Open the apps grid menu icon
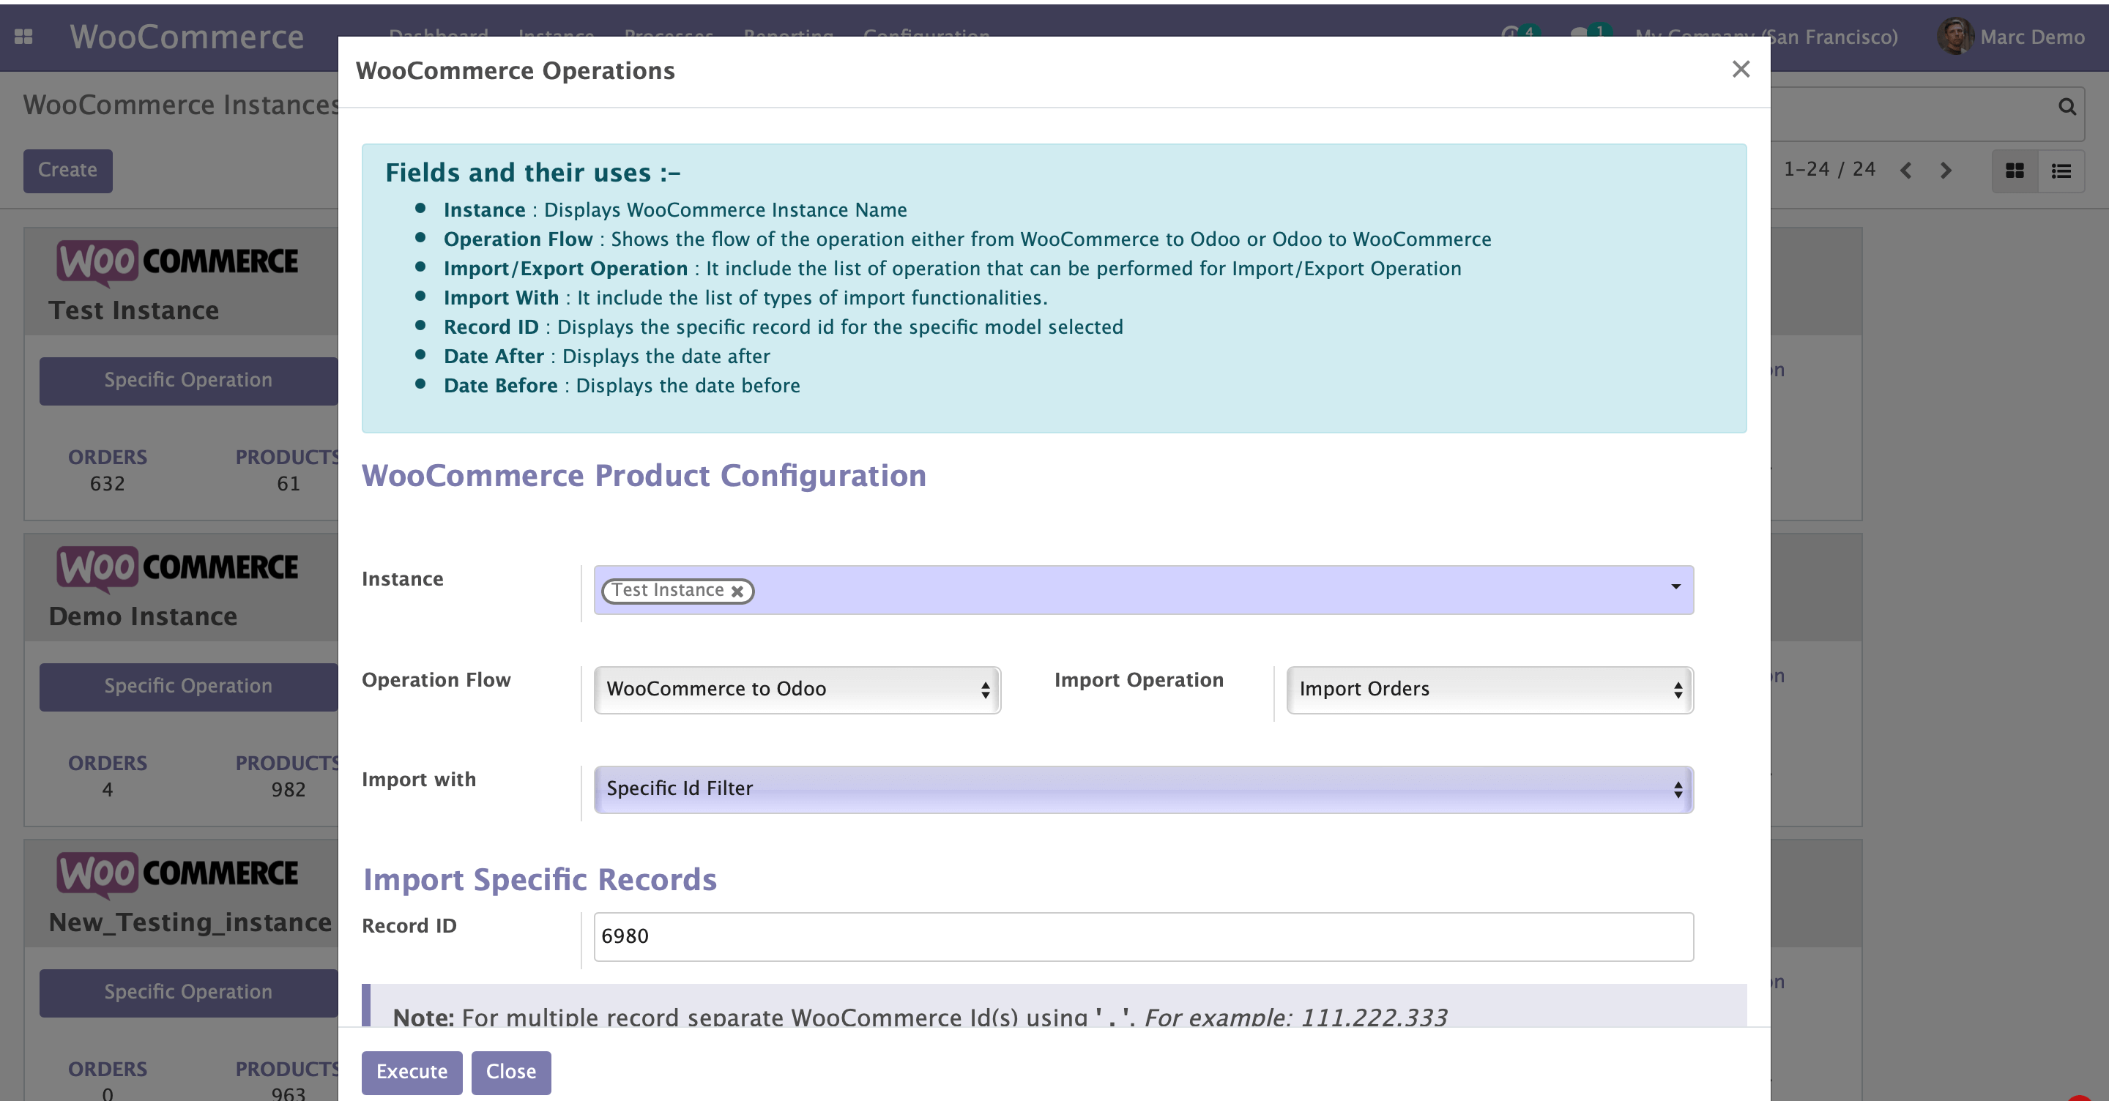The image size is (2109, 1101). (x=23, y=37)
